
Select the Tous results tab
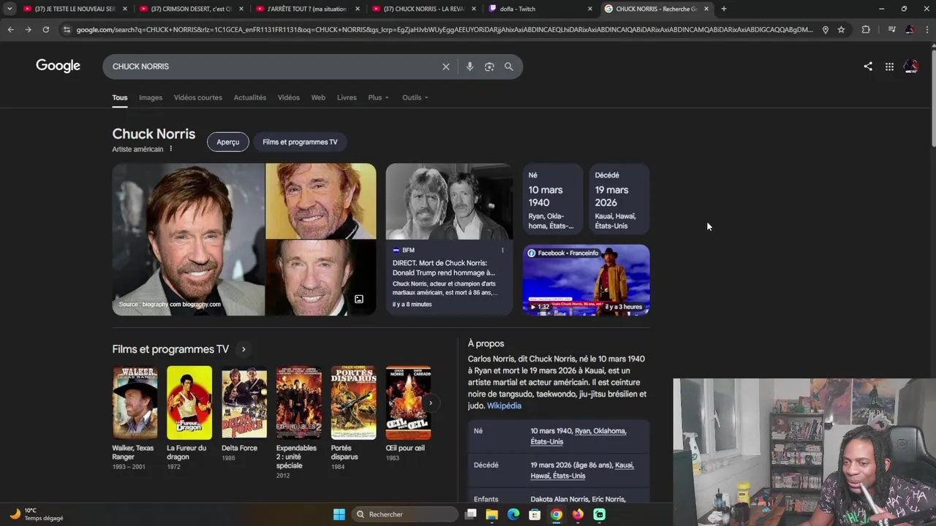click(x=119, y=97)
